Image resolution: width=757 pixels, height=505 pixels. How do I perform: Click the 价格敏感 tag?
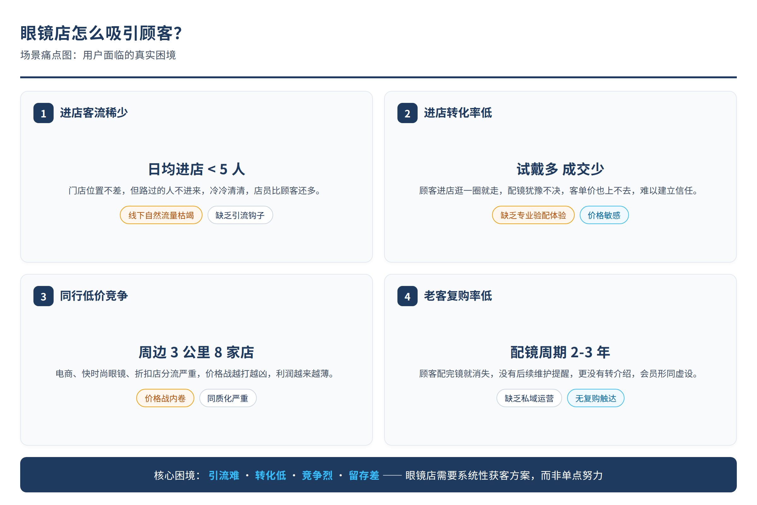[604, 215]
